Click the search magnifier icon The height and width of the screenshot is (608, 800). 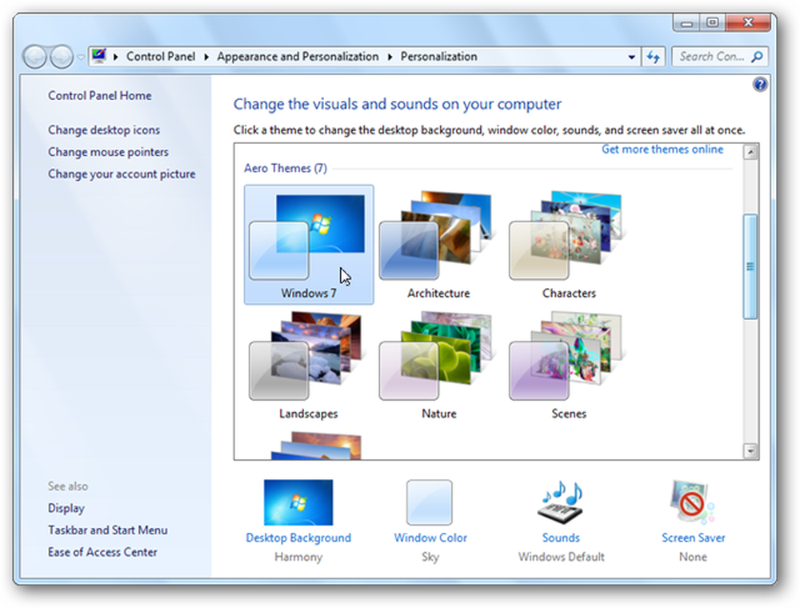tap(757, 57)
